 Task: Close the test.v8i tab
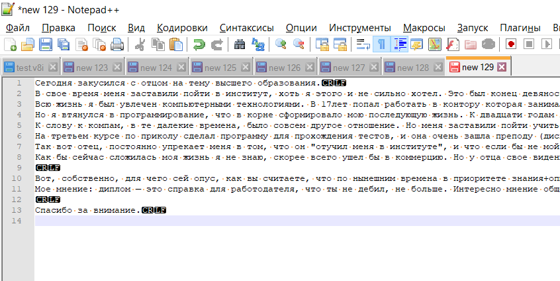(53, 67)
